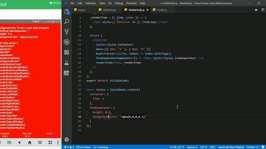Image resolution: width=266 pixels, height=149 pixels.
Task: Open the Help menu
Action: click(x=142, y=3)
